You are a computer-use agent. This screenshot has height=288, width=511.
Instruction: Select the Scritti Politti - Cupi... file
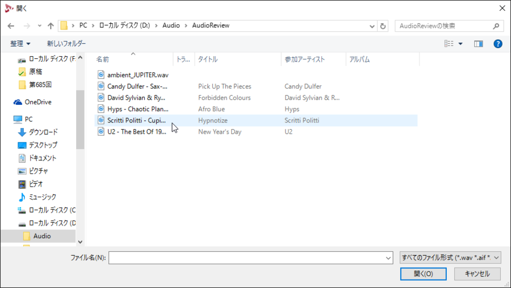[136, 120]
